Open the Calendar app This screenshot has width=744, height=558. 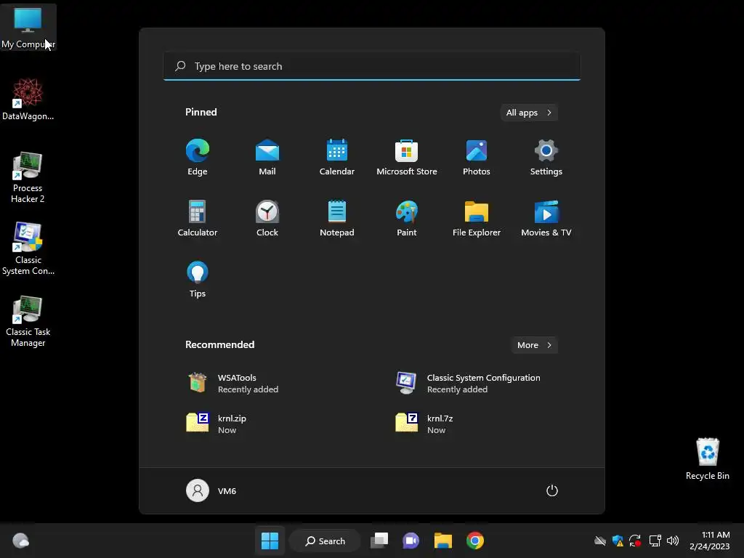(337, 158)
